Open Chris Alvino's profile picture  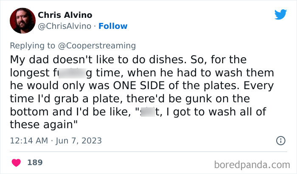22,20
